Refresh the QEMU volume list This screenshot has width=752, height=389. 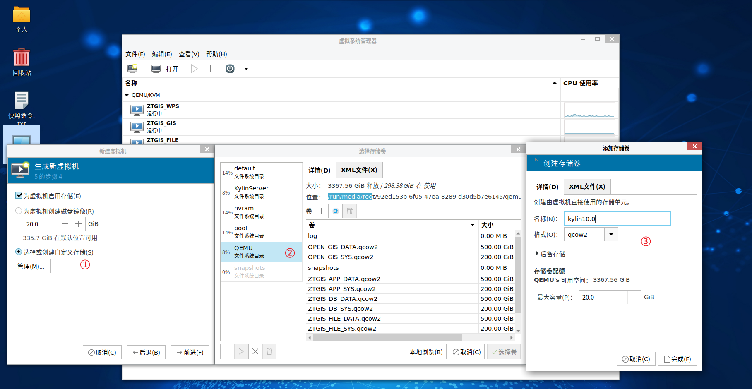click(335, 211)
